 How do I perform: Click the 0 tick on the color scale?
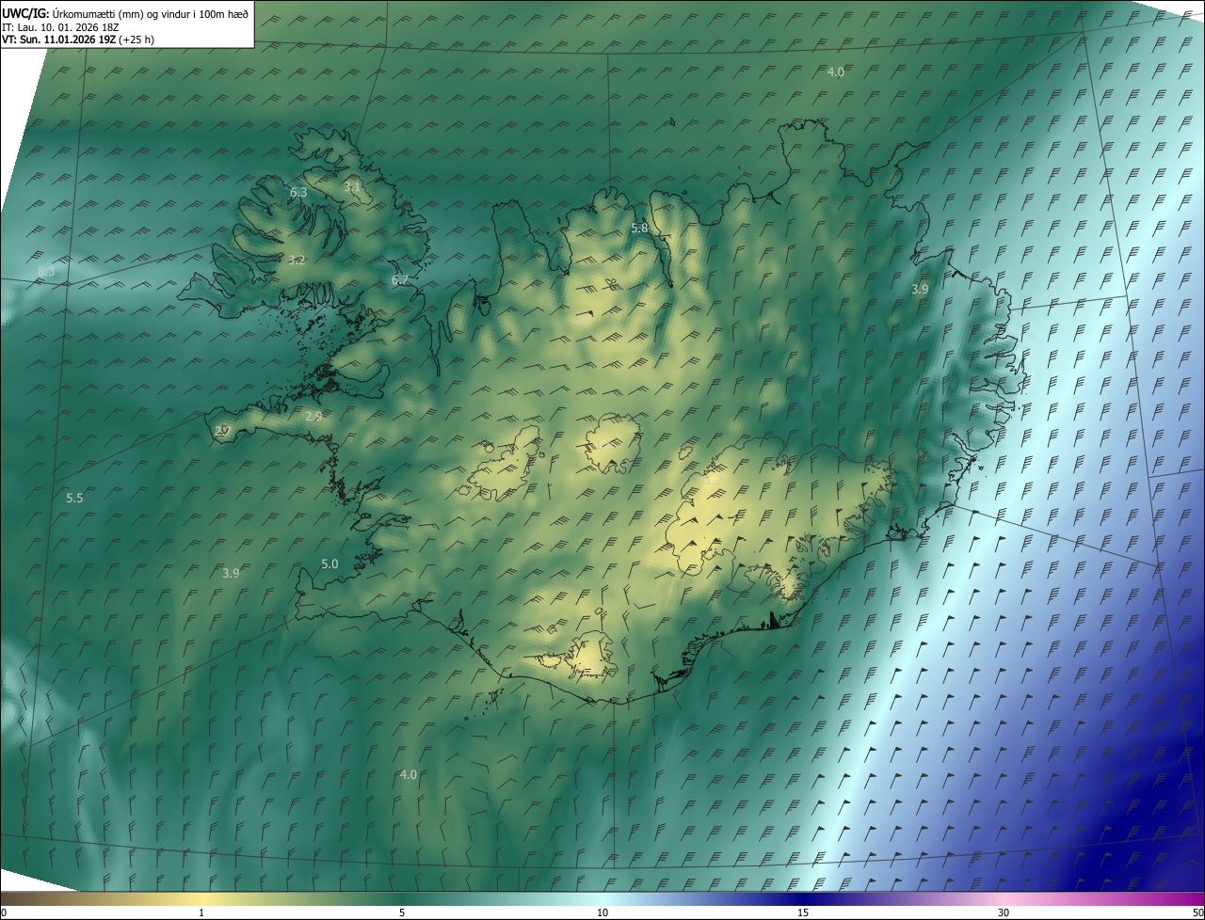pos(4,912)
